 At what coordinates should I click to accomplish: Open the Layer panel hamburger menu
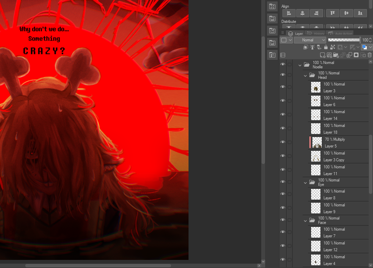click(282, 33)
